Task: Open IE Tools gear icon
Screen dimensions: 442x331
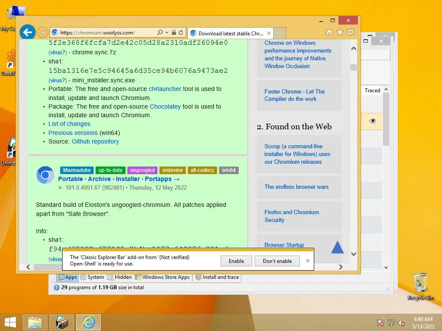Action: coord(350,32)
